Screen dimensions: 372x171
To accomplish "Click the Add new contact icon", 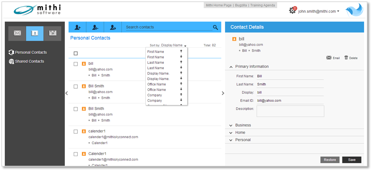I will [x=77, y=27].
